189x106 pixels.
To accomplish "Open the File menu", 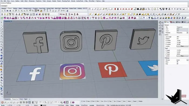I will [2, 1].
